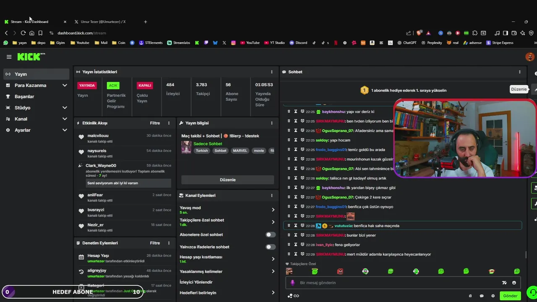
Task: Switch to the Stream - Kick Dashboard tab
Action: pyautogui.click(x=35, y=22)
